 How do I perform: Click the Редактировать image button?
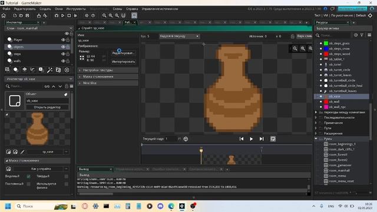tap(123, 53)
